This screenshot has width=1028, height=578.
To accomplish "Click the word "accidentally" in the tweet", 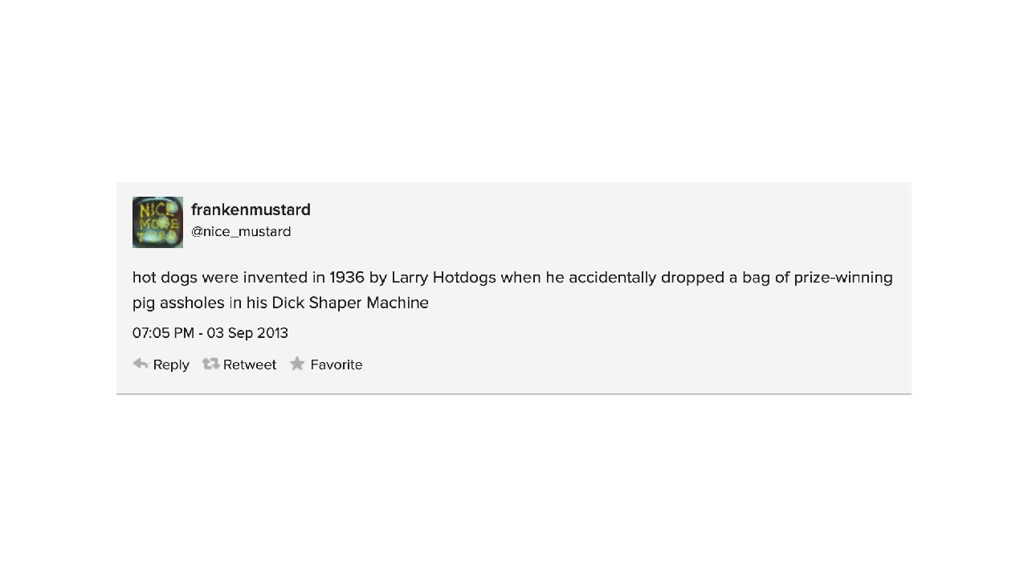I will tap(613, 278).
